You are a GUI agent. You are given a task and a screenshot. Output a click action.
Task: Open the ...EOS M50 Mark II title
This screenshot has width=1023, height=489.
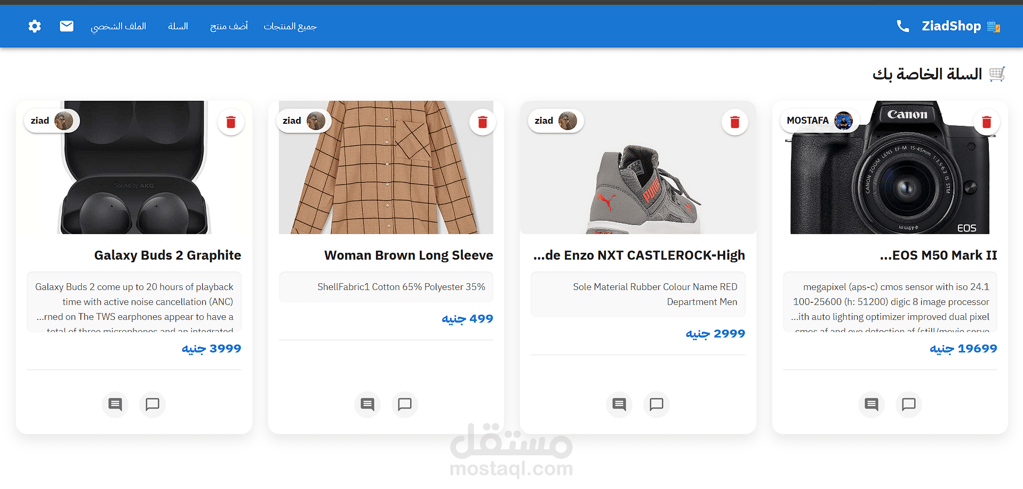click(x=938, y=255)
